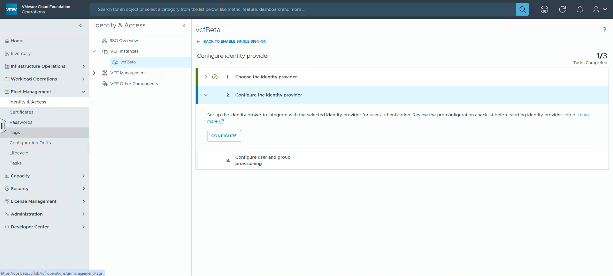Expand the Security chevron
Image resolution: width=613 pixels, height=276 pixels.
point(84,189)
